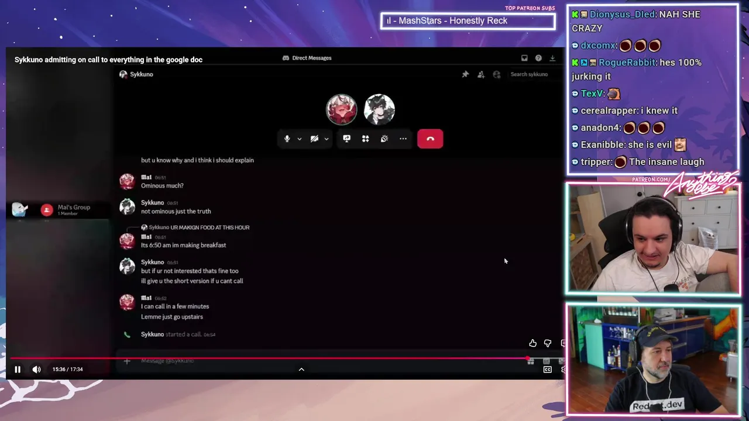
Task: Click the download apps arrow icon
Action: click(552, 58)
